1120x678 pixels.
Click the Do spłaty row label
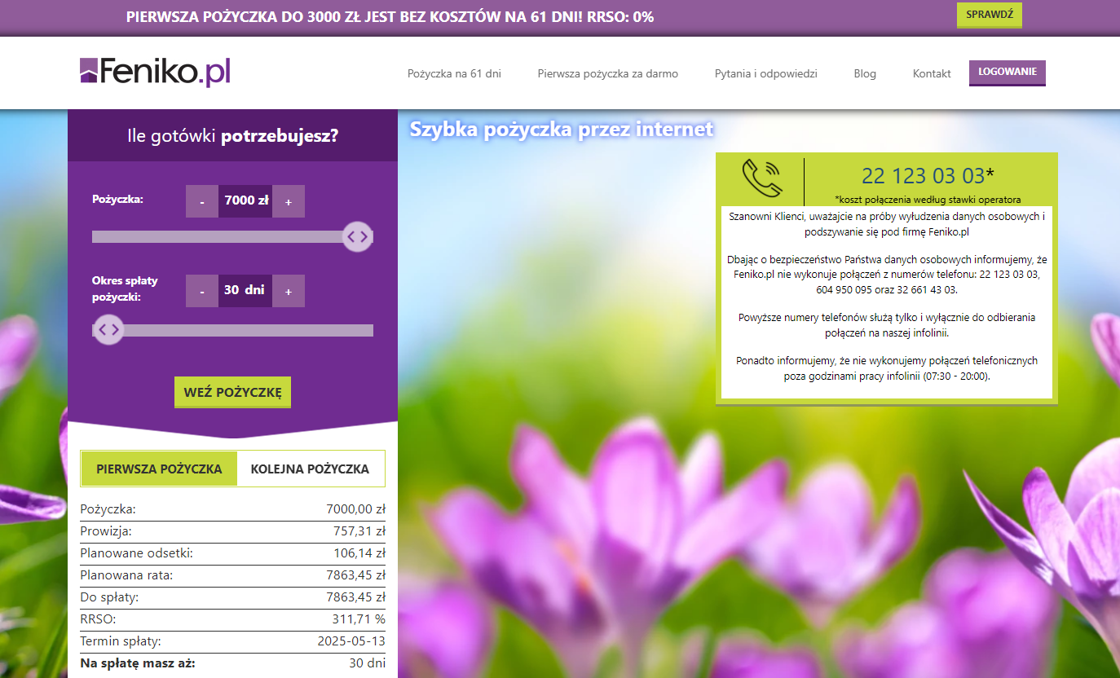[109, 597]
